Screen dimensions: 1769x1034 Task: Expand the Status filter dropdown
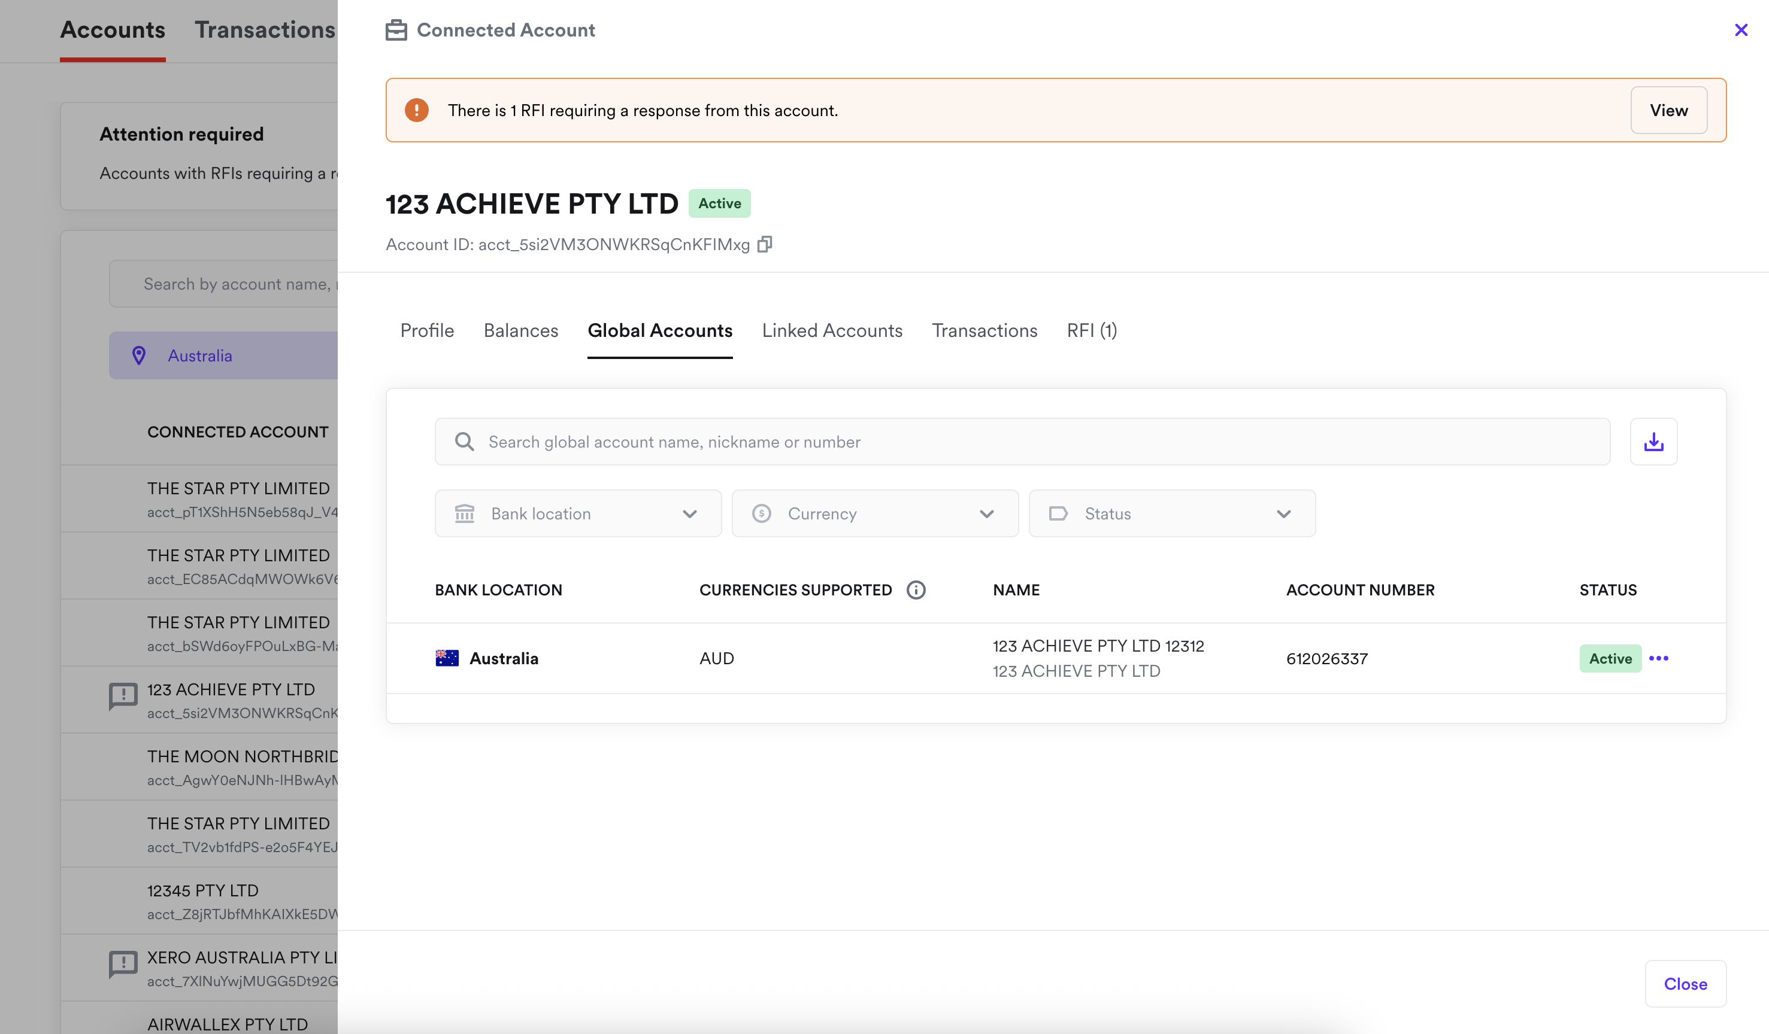(x=1171, y=513)
